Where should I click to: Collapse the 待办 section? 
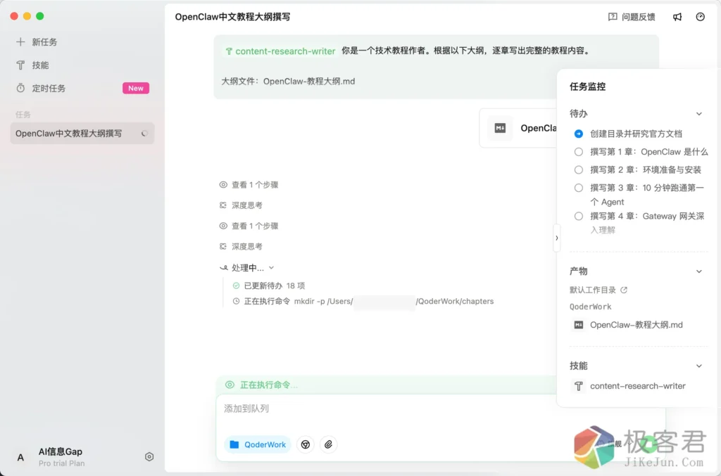[x=698, y=114]
